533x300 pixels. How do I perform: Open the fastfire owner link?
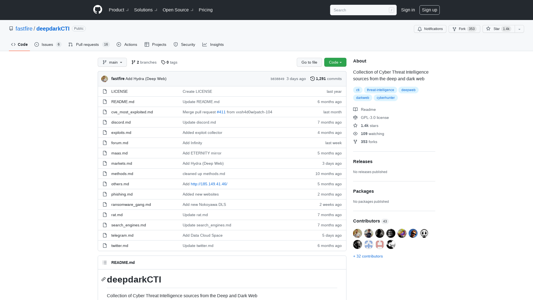24,29
